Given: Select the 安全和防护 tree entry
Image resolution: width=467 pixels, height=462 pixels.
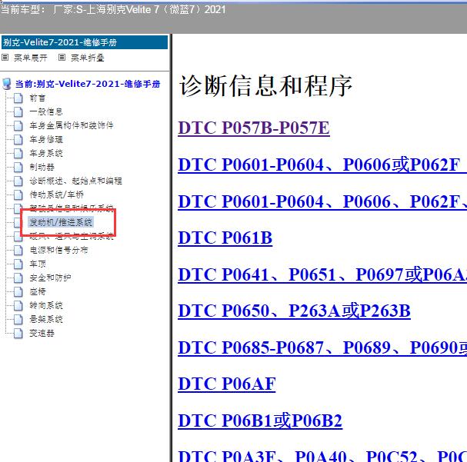Looking at the screenshot, I should click(50, 278).
